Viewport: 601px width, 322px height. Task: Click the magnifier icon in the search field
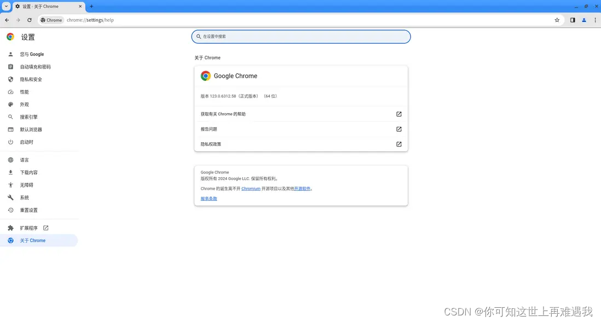click(199, 37)
